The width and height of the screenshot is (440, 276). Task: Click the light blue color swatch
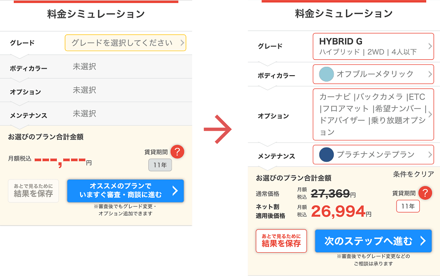[326, 74]
